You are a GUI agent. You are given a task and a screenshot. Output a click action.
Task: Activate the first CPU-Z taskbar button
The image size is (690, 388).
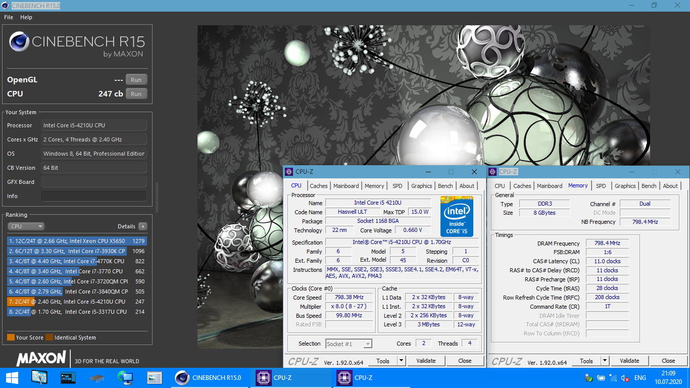(x=292, y=377)
